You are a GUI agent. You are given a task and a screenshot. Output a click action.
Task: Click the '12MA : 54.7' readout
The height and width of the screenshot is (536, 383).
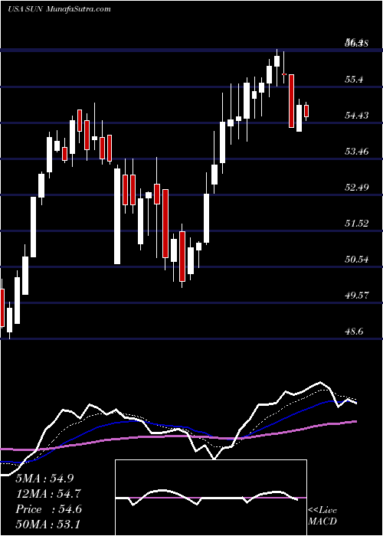tap(48, 494)
